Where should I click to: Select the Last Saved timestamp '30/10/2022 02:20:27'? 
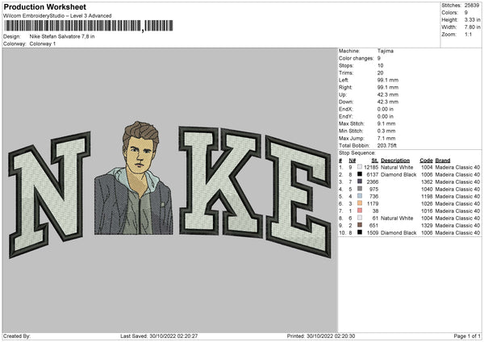[173, 336]
